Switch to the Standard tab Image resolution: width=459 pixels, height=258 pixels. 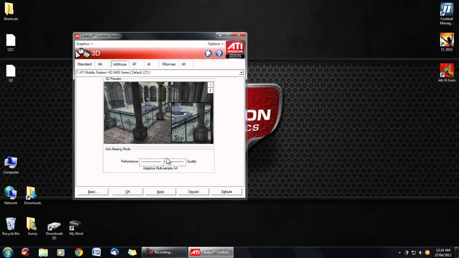coord(85,64)
